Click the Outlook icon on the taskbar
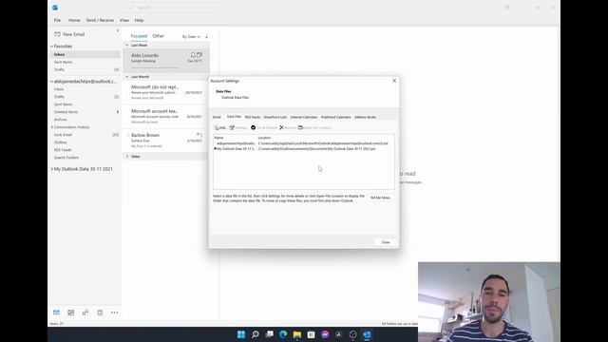 point(367,334)
